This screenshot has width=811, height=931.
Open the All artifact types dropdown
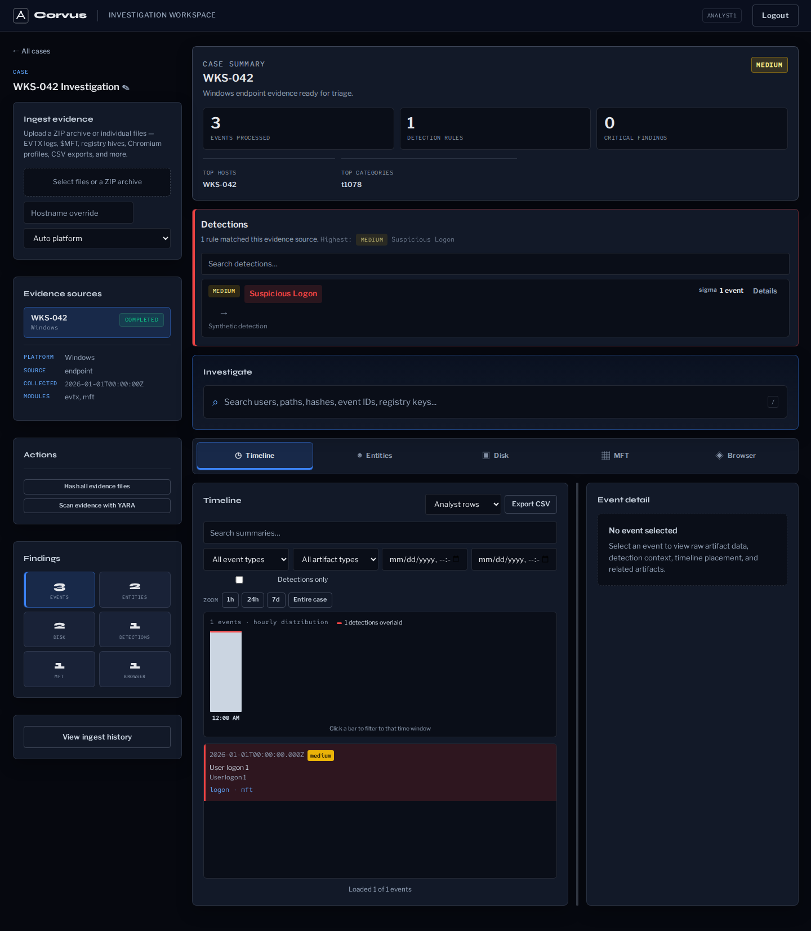336,559
